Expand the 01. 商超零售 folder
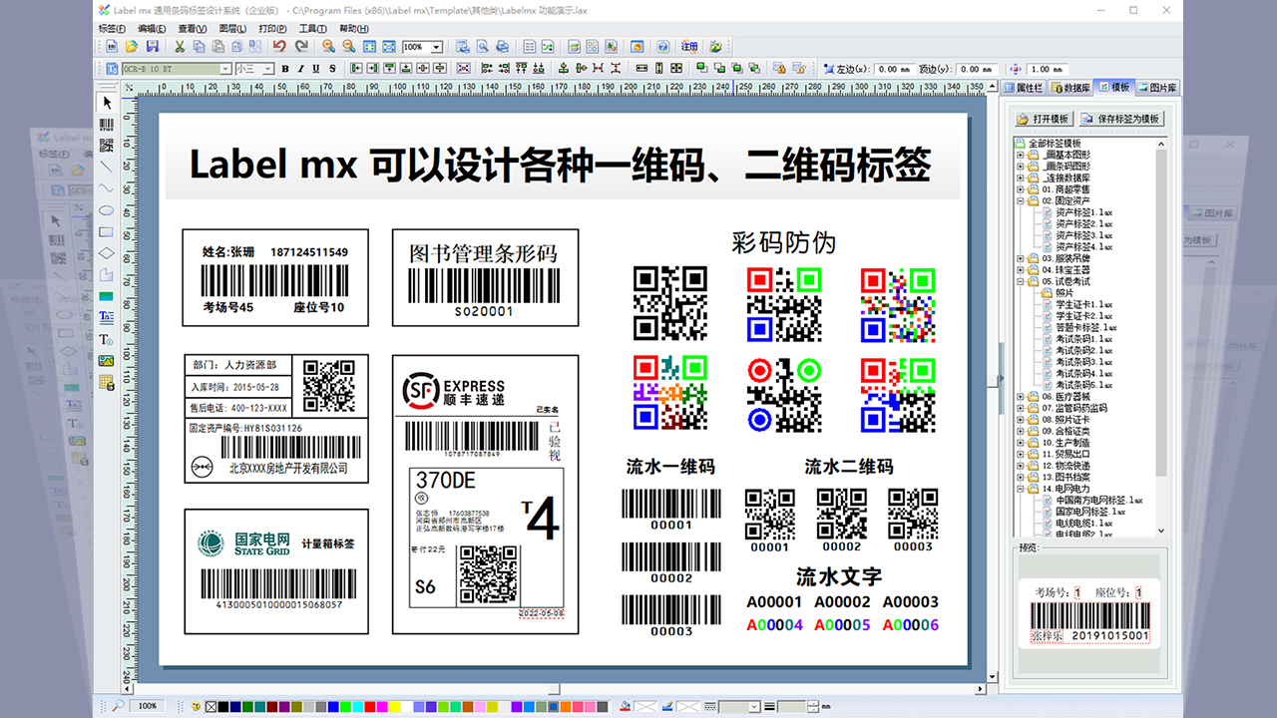The width and height of the screenshot is (1277, 718). coord(1021,189)
